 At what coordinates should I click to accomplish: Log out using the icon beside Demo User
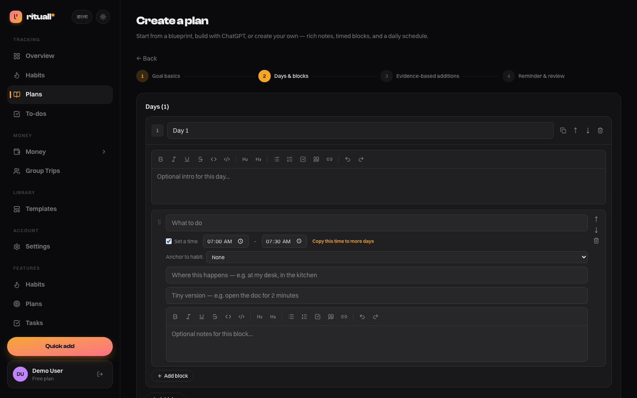point(100,374)
